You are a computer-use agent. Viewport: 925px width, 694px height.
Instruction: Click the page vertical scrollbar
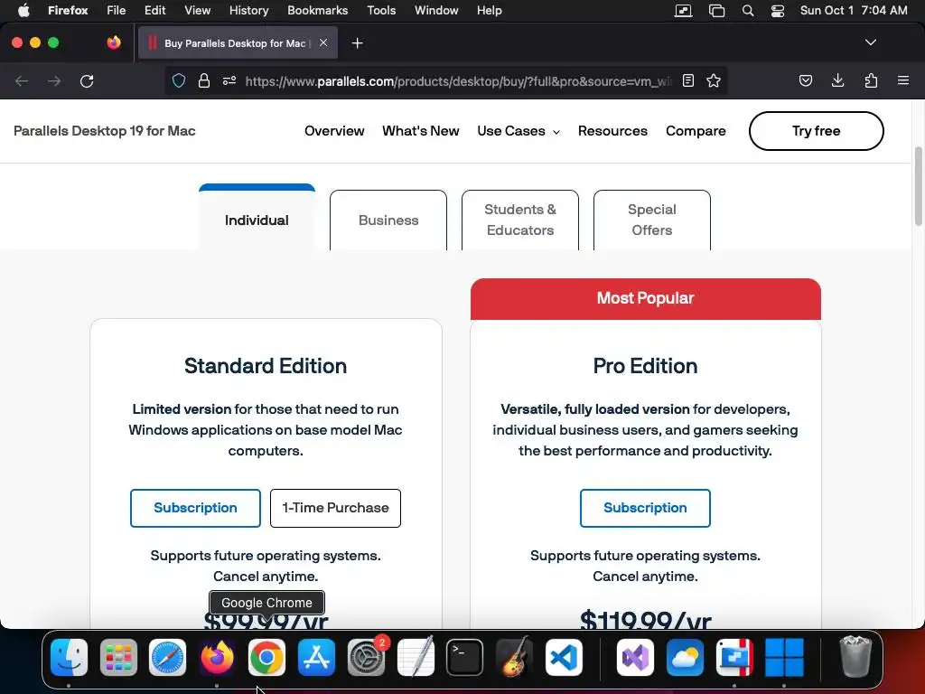point(918,186)
